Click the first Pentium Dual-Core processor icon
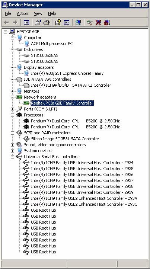Image resolution: width=150 pixels, height=269 pixels. 26,121
